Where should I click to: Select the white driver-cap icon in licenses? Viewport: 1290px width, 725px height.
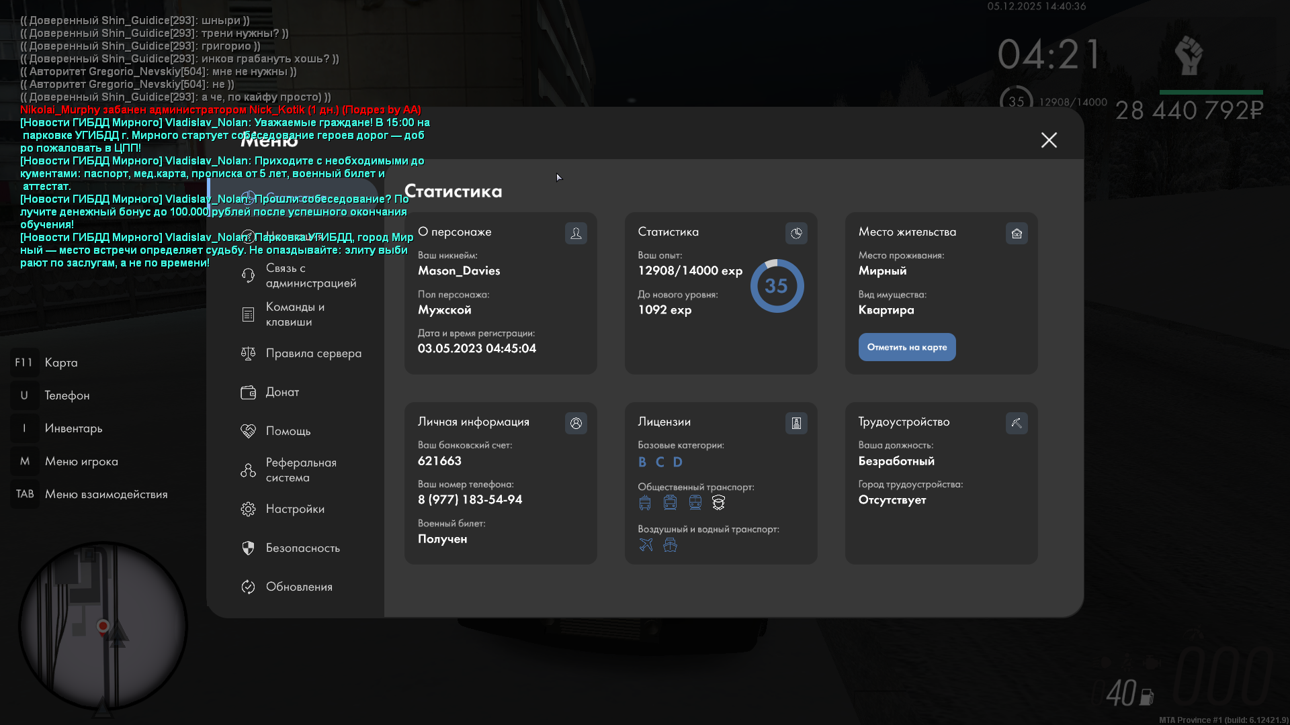coord(719,502)
